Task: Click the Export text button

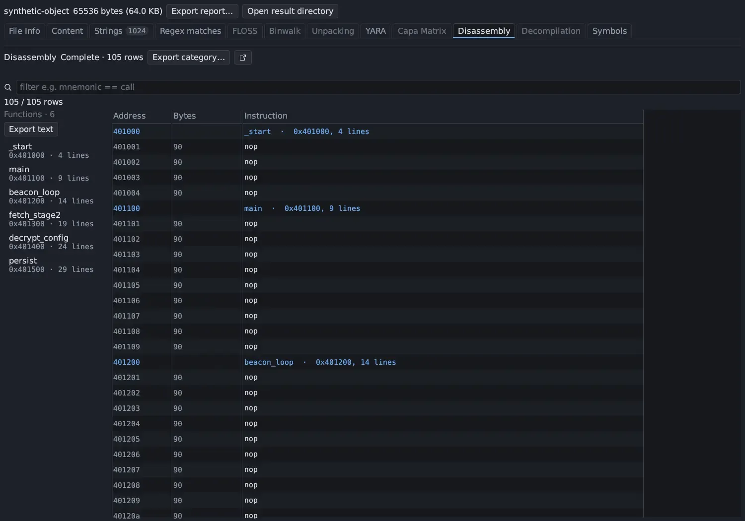Action: coord(31,129)
